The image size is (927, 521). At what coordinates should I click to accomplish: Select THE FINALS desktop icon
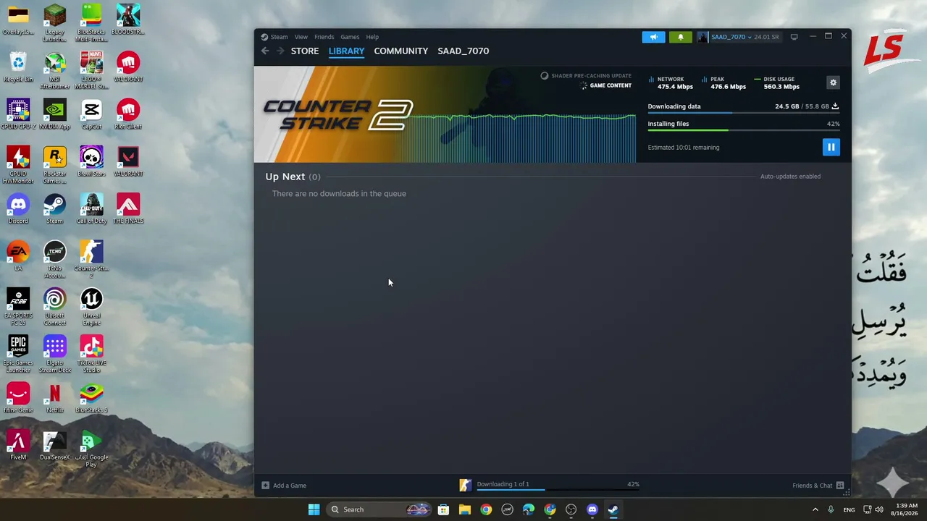click(x=128, y=210)
